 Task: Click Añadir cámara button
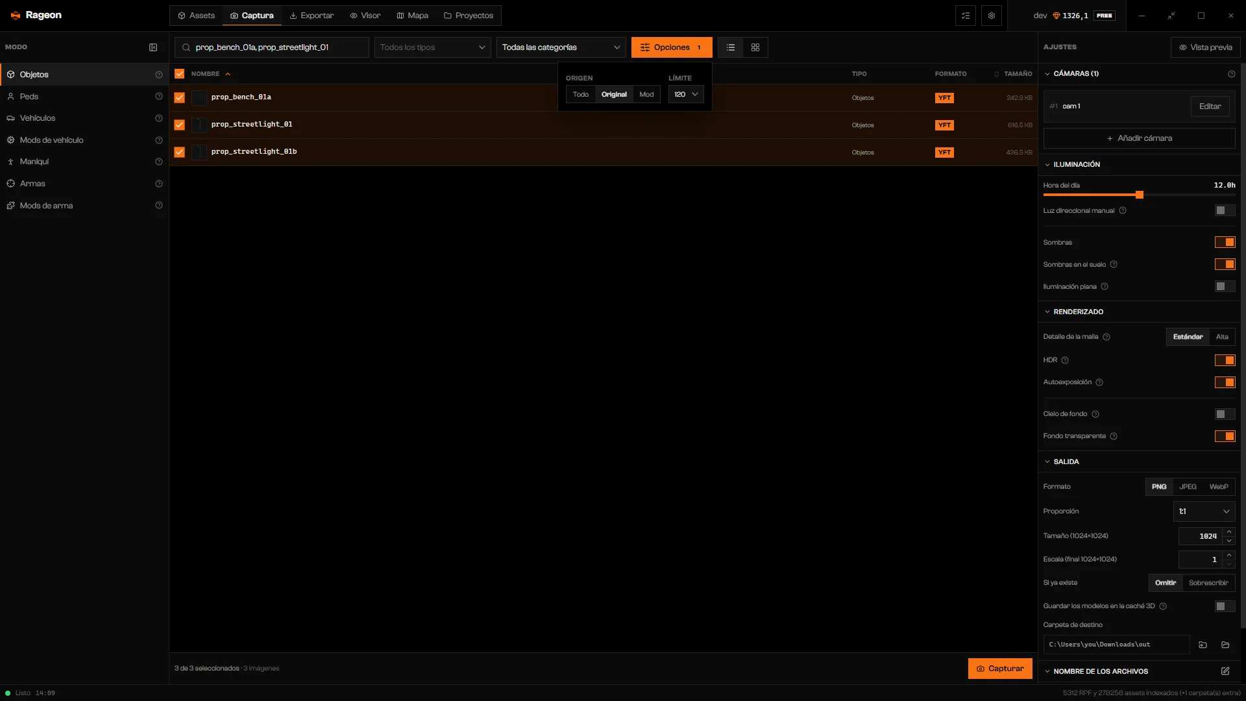pos(1139,138)
